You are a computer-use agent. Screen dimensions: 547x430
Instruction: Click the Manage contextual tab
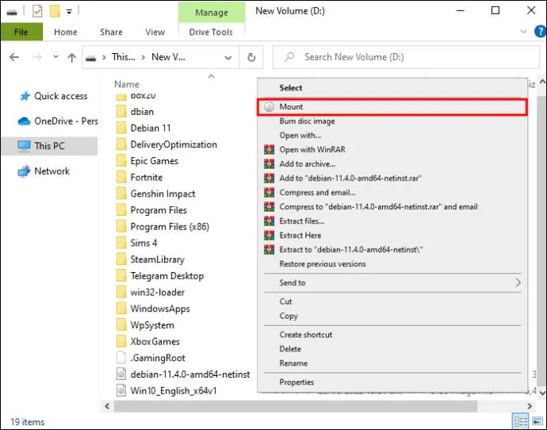point(212,13)
